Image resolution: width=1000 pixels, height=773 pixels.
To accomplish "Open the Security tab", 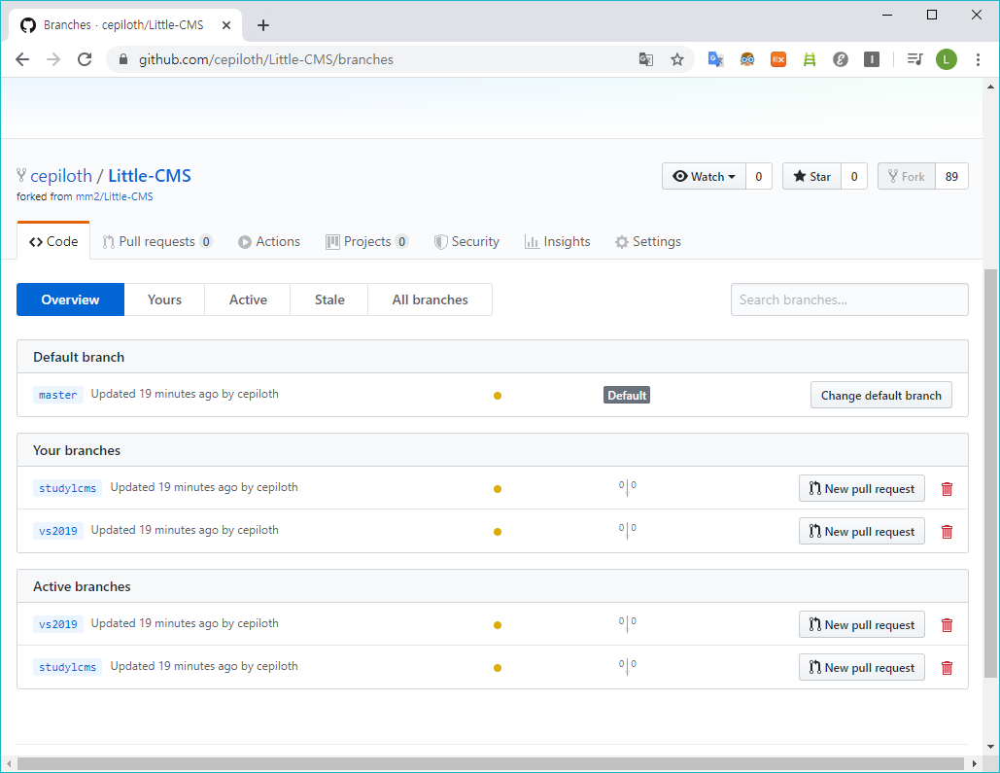I will pos(466,241).
